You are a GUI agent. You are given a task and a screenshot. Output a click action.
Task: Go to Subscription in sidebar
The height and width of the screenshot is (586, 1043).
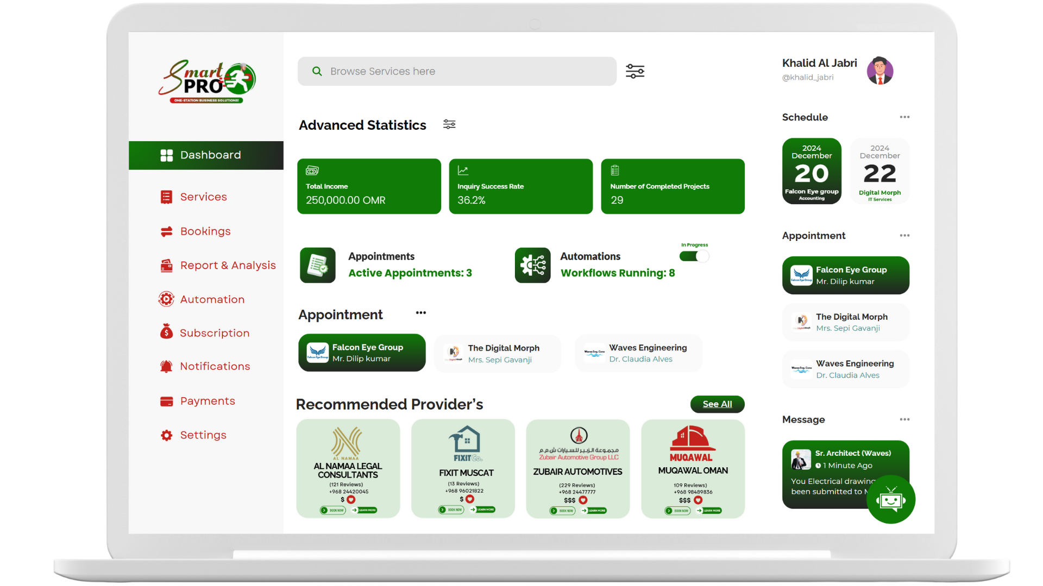[x=215, y=333]
